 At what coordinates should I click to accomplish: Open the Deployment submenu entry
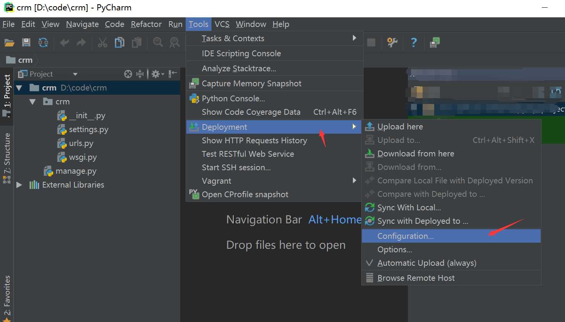coord(274,127)
